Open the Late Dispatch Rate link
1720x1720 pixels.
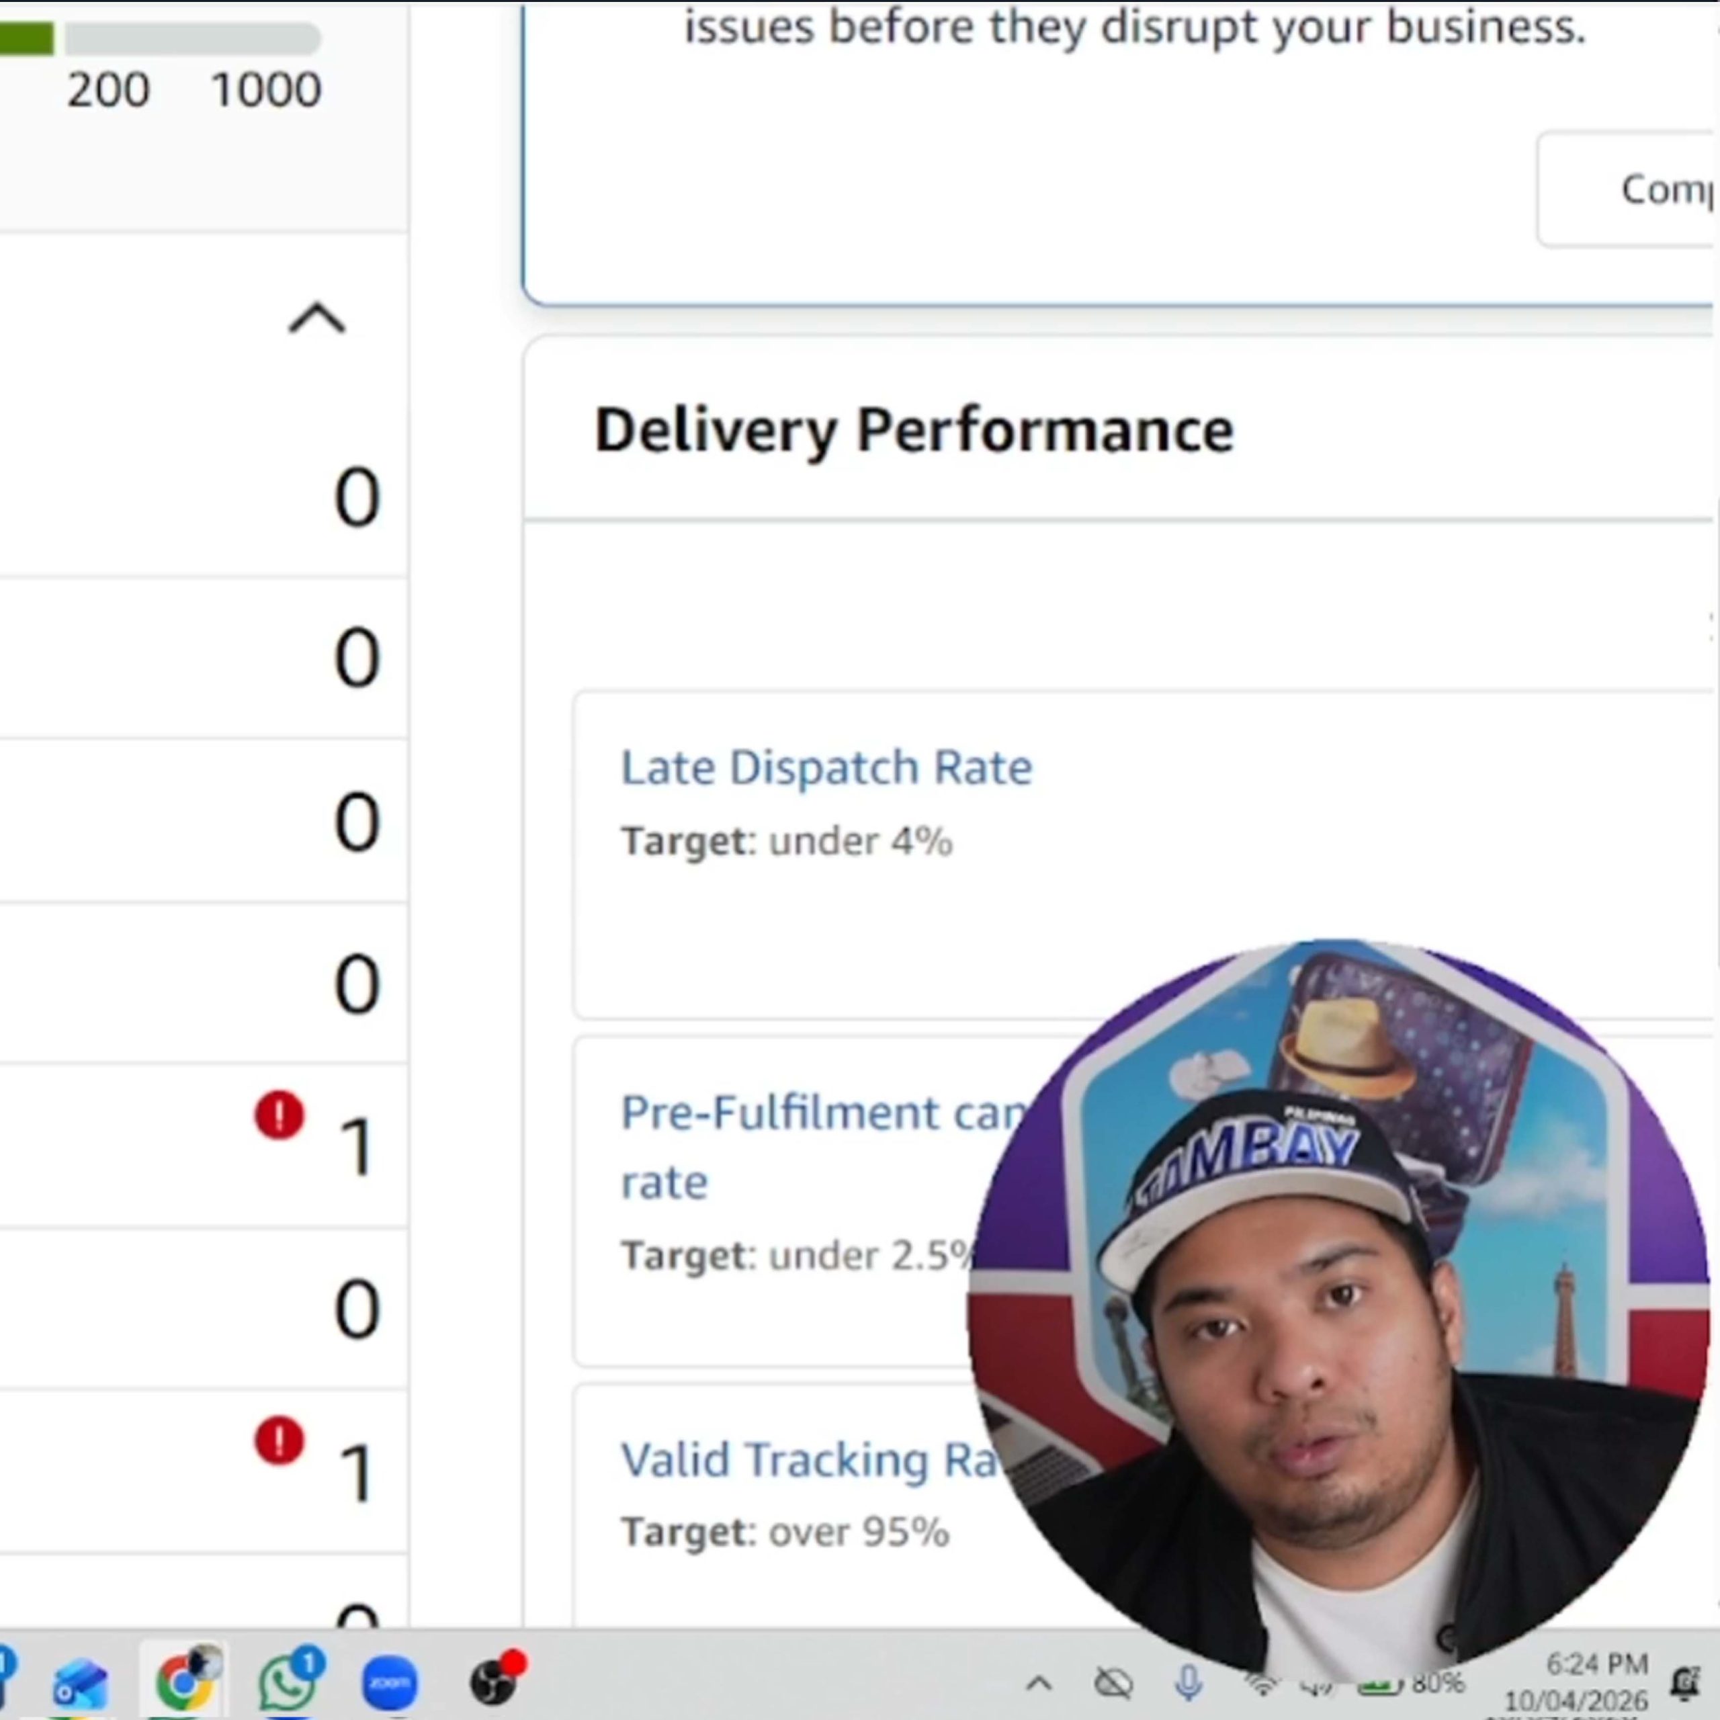[826, 767]
